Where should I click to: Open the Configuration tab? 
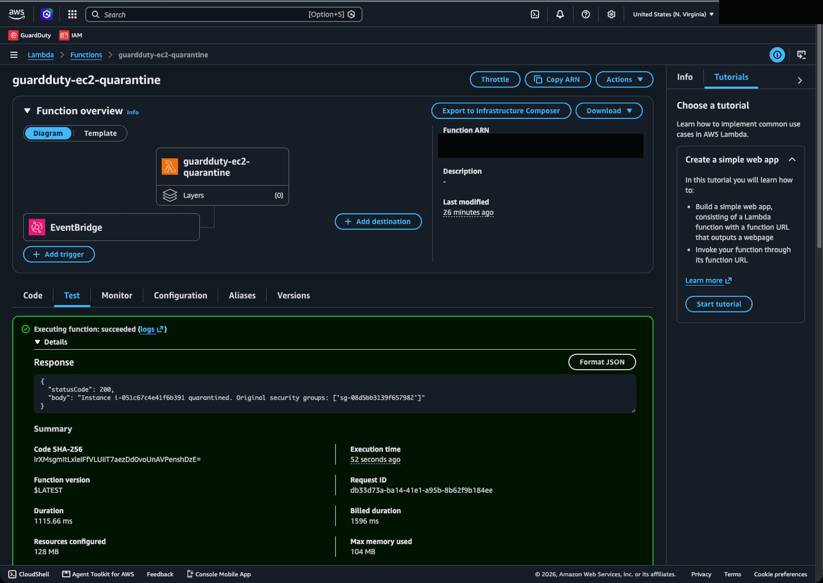pos(181,295)
